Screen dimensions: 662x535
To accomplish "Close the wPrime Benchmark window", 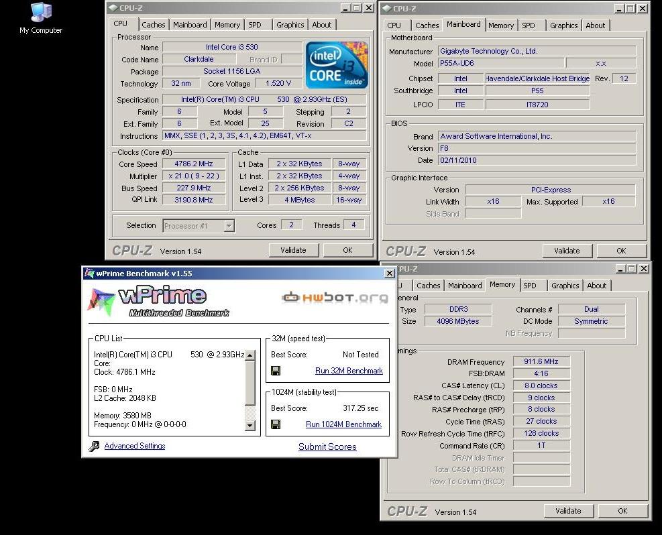I will 389,274.
